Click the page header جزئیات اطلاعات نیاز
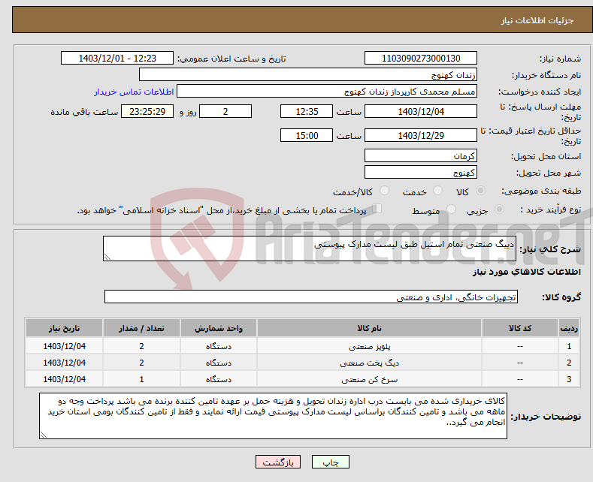The height and width of the screenshot is (482, 593). tap(537, 20)
